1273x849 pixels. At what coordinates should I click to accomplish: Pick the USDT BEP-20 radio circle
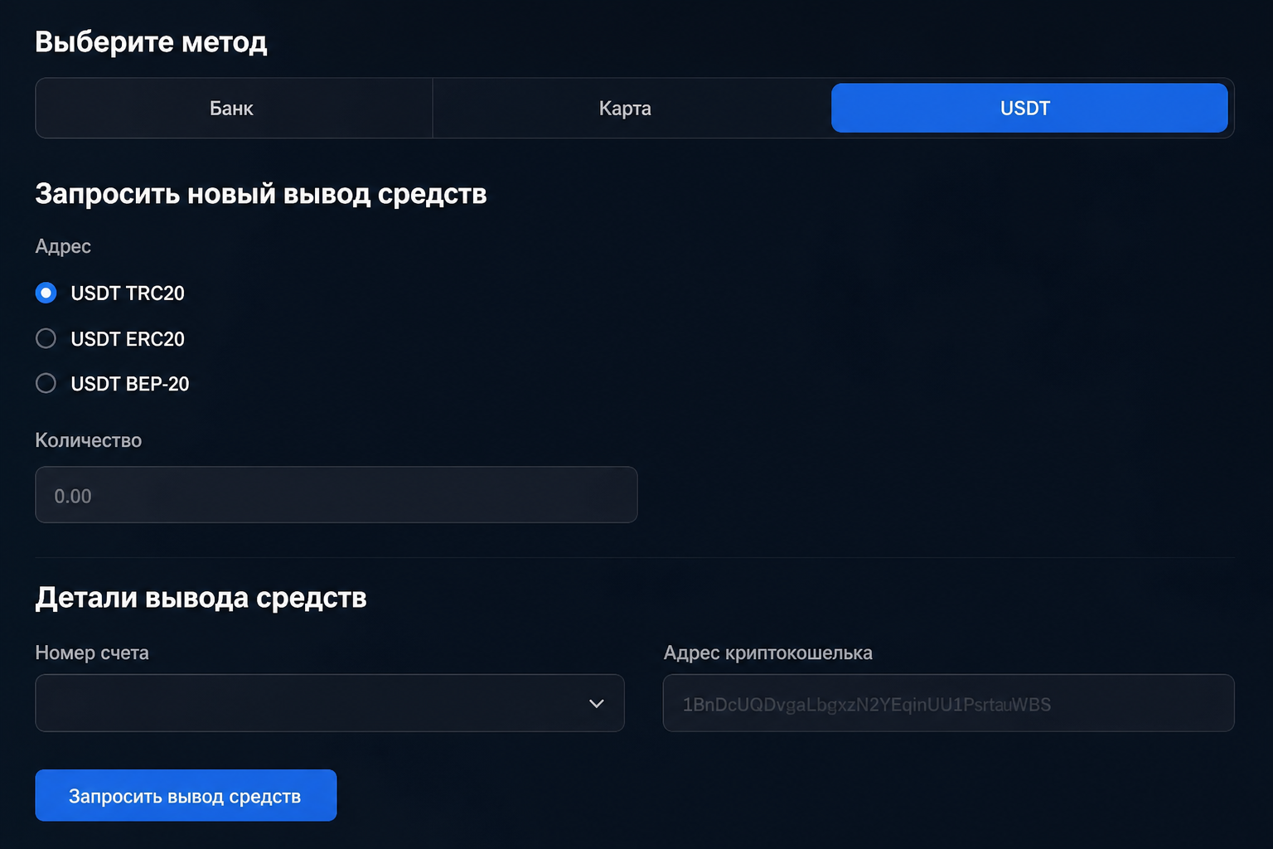(46, 383)
